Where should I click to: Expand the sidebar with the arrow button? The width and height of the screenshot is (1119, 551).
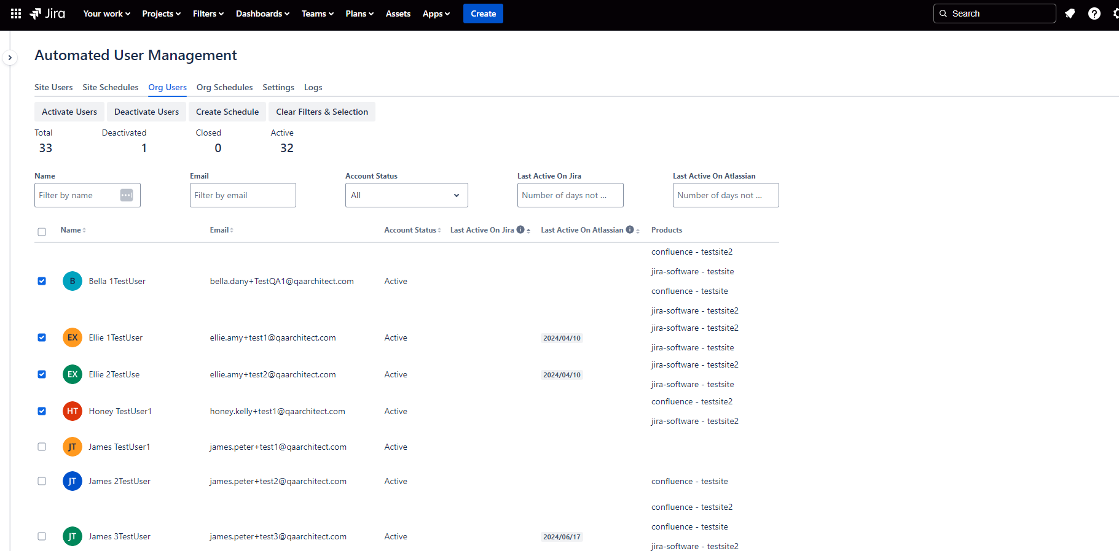[10, 58]
